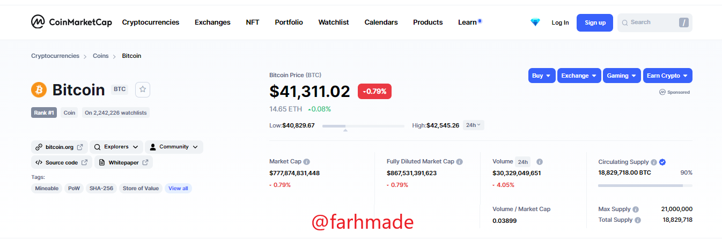Click the CoinMarketCap logo icon
The height and width of the screenshot is (240, 722).
click(x=38, y=22)
